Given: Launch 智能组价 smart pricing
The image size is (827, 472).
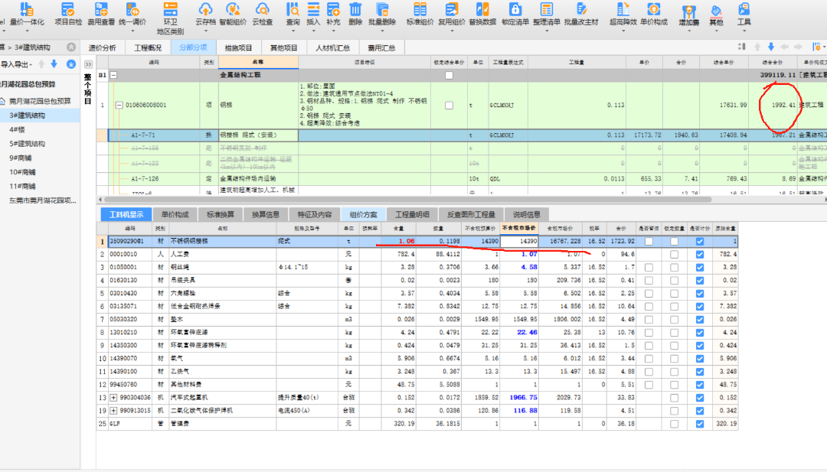Looking at the screenshot, I should [x=233, y=9].
